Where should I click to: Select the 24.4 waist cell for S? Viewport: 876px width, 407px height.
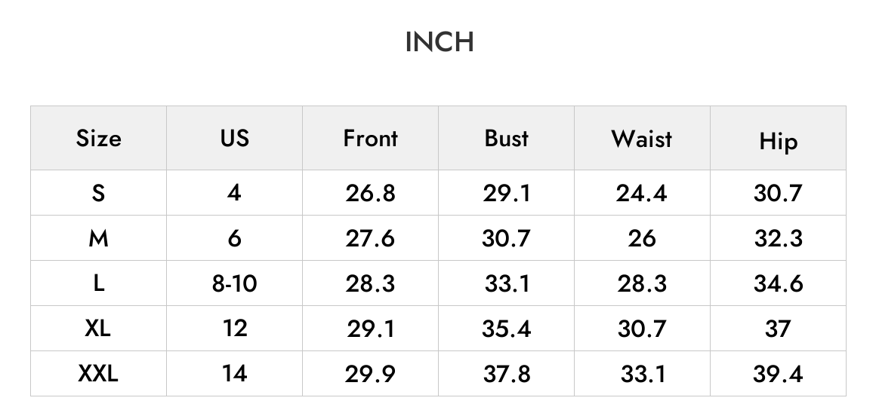(x=642, y=193)
